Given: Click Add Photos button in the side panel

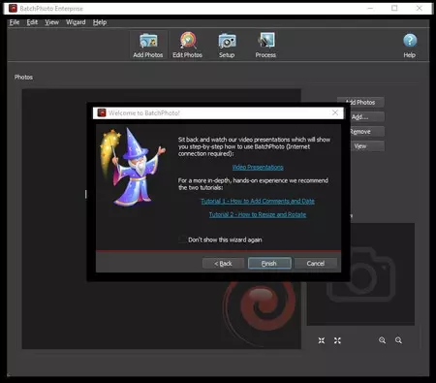Looking at the screenshot, I should (360, 102).
